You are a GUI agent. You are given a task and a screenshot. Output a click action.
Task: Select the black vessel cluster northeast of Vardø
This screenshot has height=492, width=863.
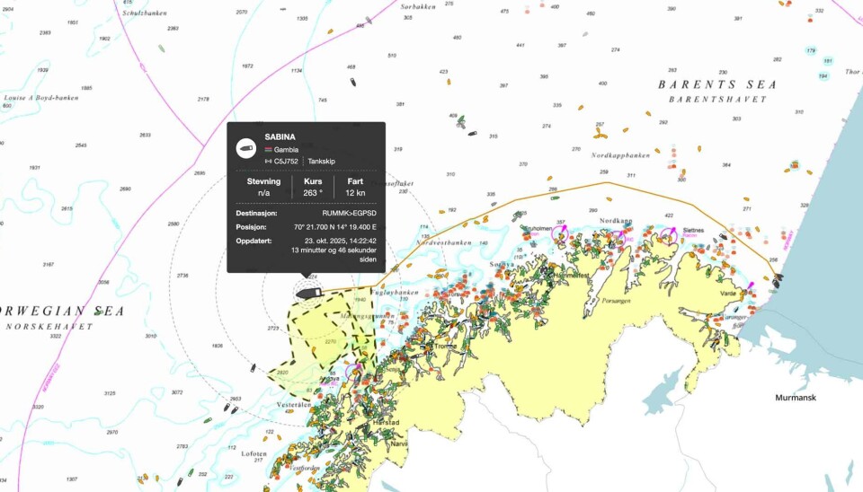click(778, 279)
